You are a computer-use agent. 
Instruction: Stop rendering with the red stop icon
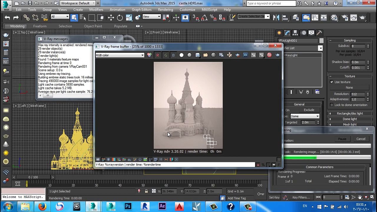[269, 55]
